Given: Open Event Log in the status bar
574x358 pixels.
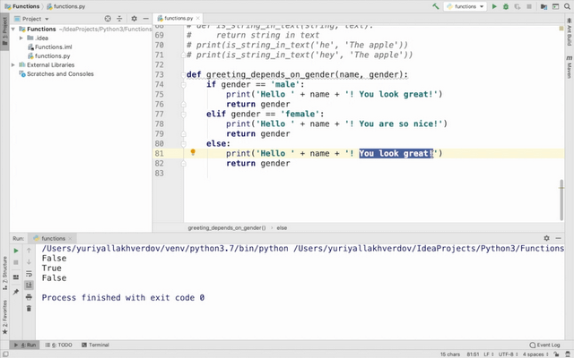Looking at the screenshot, I should tap(545, 345).
